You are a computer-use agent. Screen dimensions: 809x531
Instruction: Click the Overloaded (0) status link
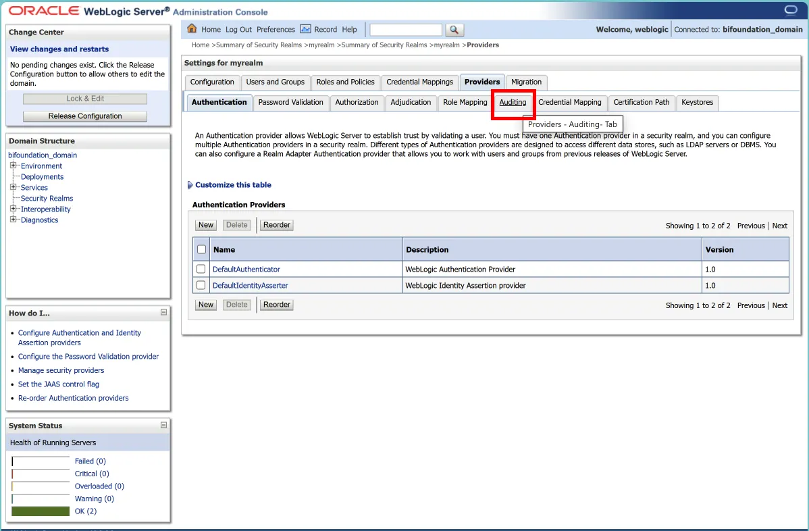[x=99, y=486]
